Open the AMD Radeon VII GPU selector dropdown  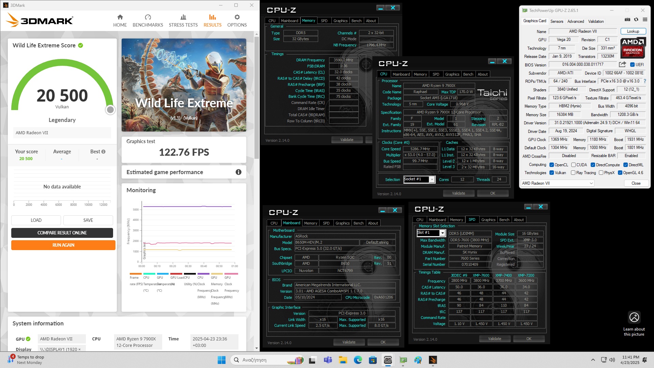pyautogui.click(x=557, y=183)
